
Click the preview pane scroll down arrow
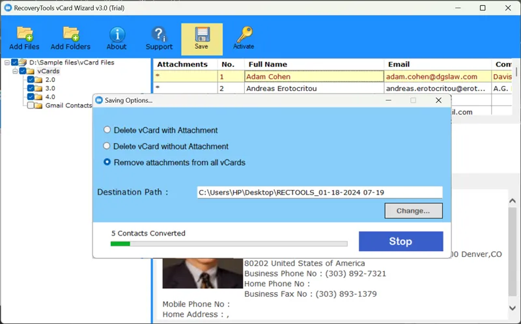pos(513,308)
